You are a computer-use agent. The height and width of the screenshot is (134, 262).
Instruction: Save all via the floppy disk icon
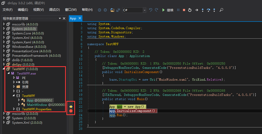tap(118, 10)
